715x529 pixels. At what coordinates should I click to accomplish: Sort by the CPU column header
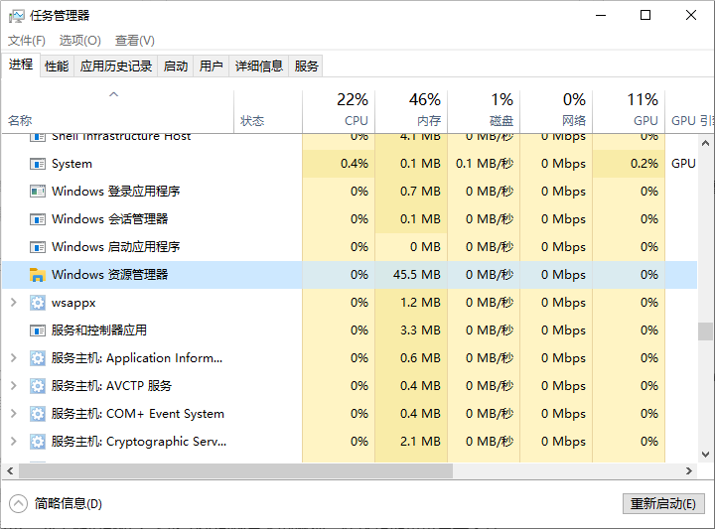(x=339, y=111)
